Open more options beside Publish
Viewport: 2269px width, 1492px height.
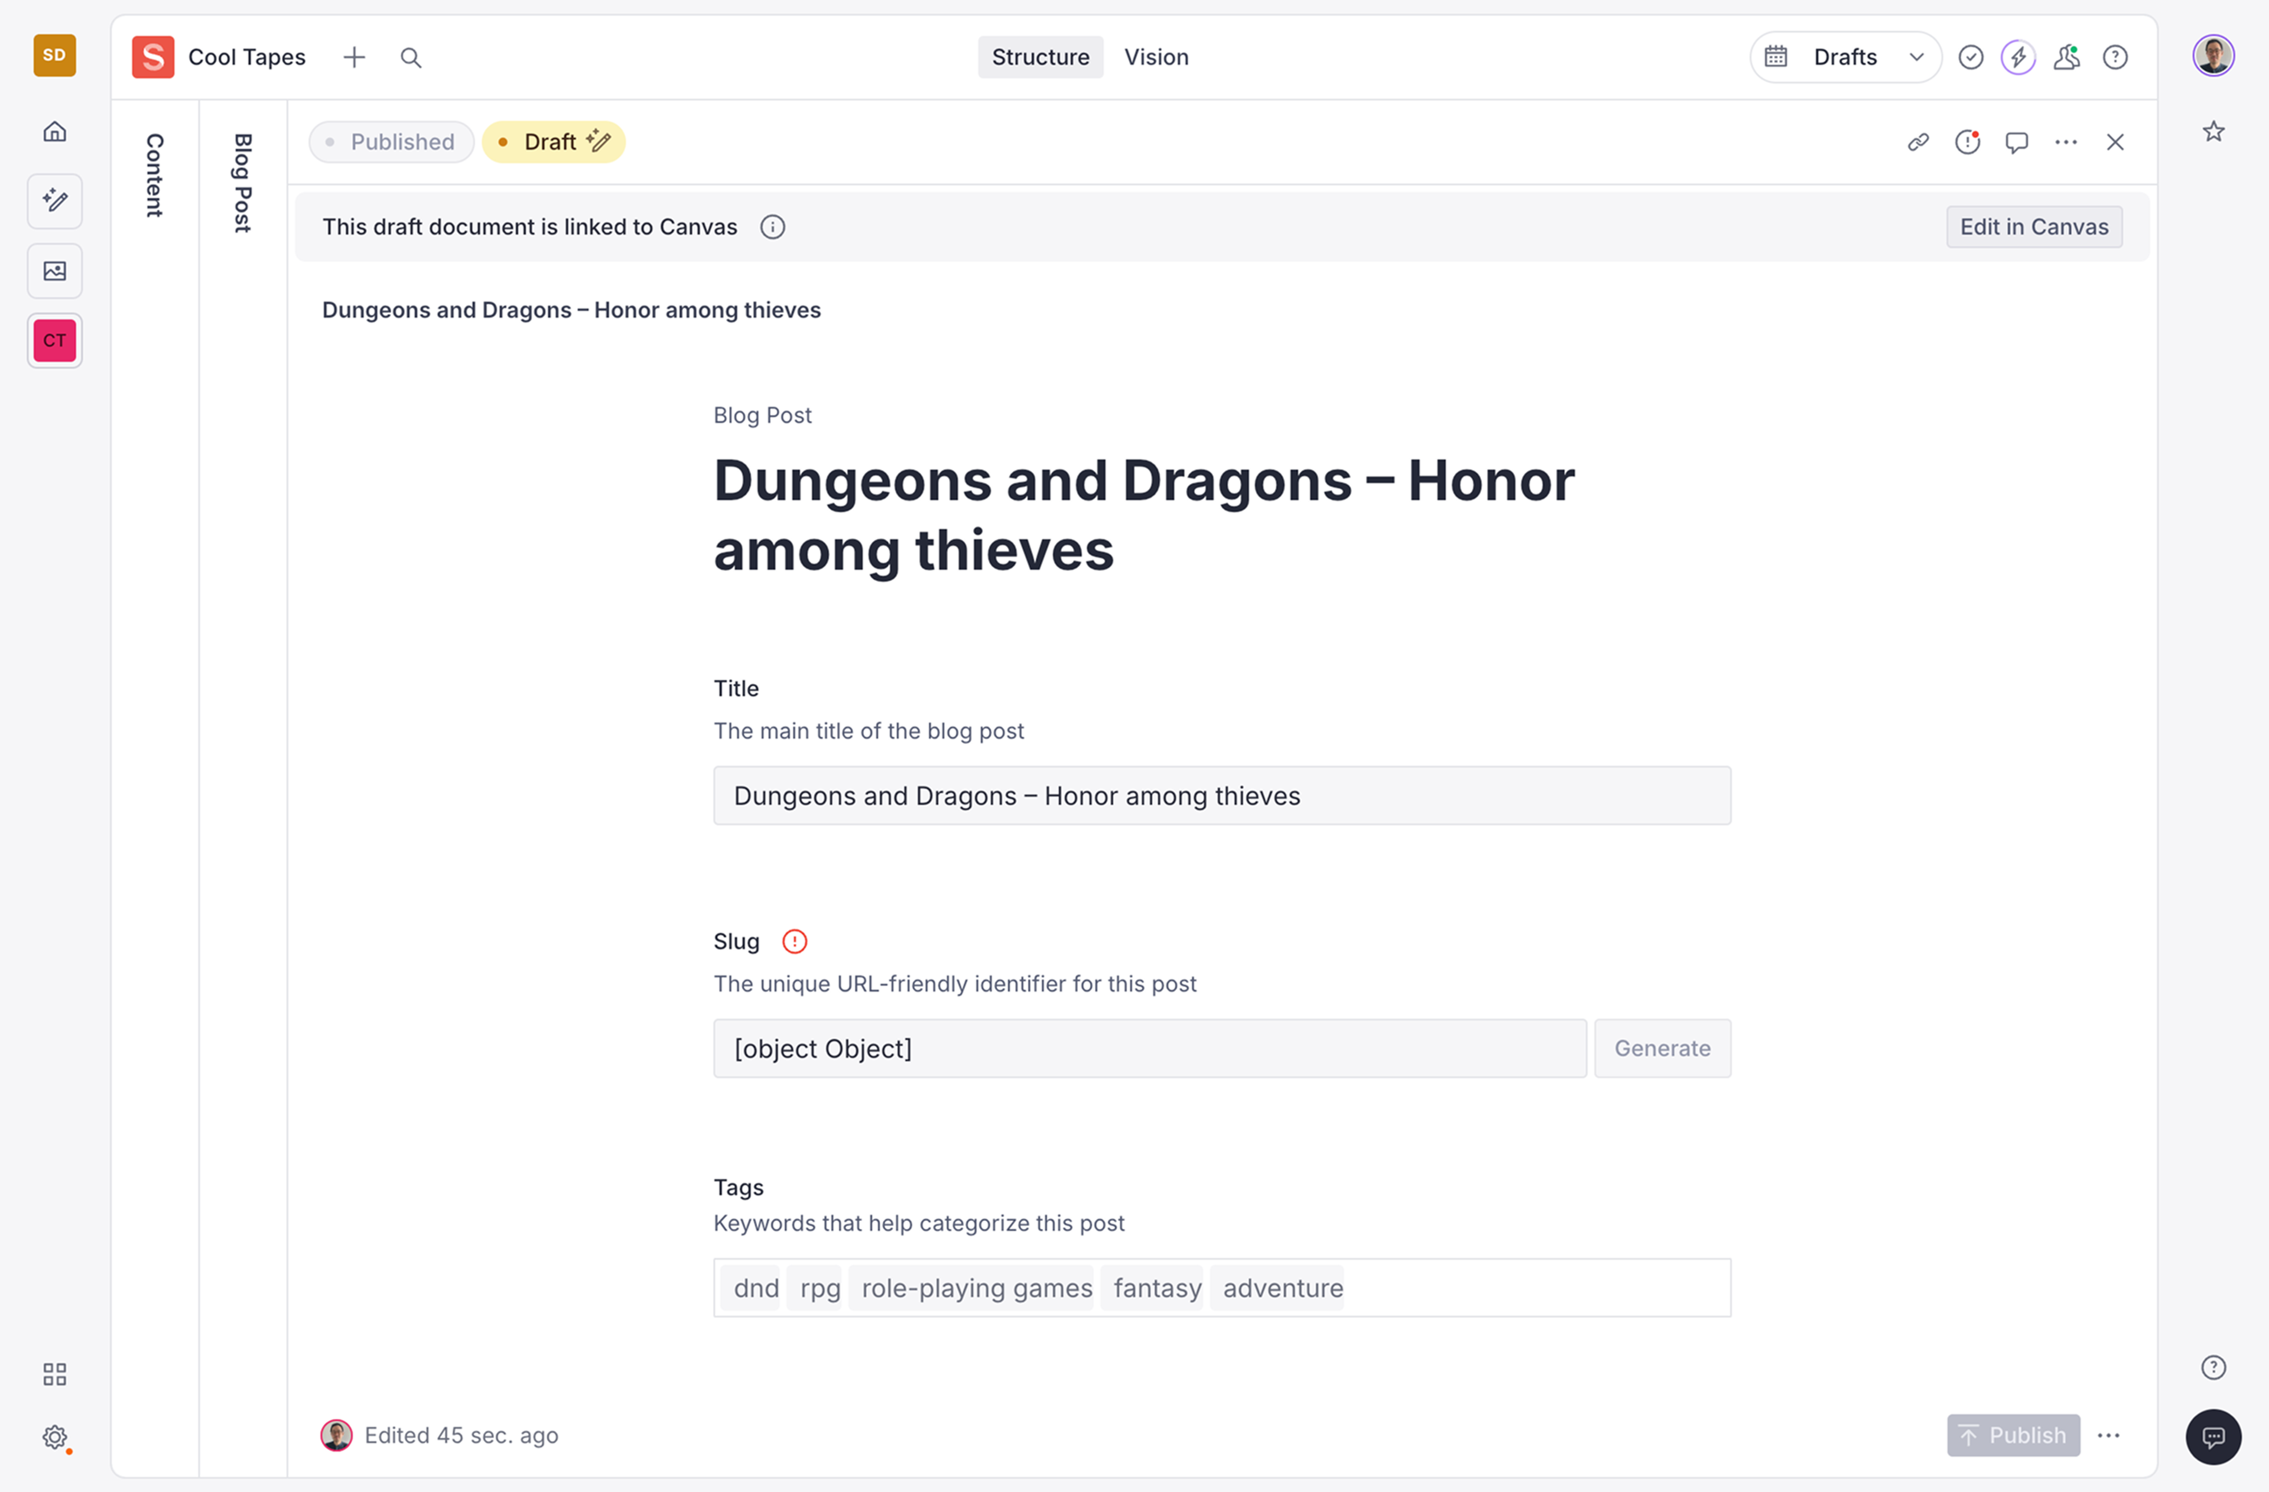(x=2108, y=1435)
